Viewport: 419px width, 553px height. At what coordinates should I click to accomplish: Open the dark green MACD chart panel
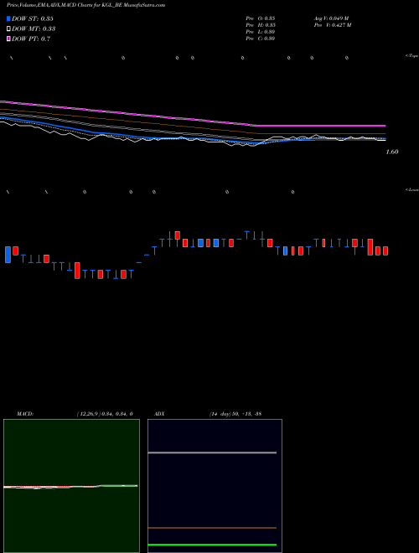pos(71,486)
